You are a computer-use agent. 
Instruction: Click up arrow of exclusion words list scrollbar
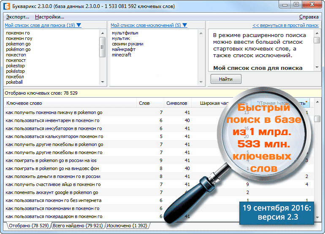tap(201, 33)
